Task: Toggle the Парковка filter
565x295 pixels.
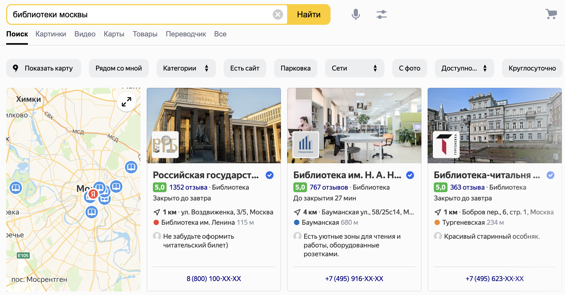Action: pos(295,68)
